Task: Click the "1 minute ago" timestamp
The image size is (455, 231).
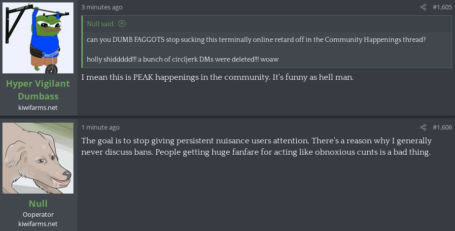Action: [x=101, y=128]
